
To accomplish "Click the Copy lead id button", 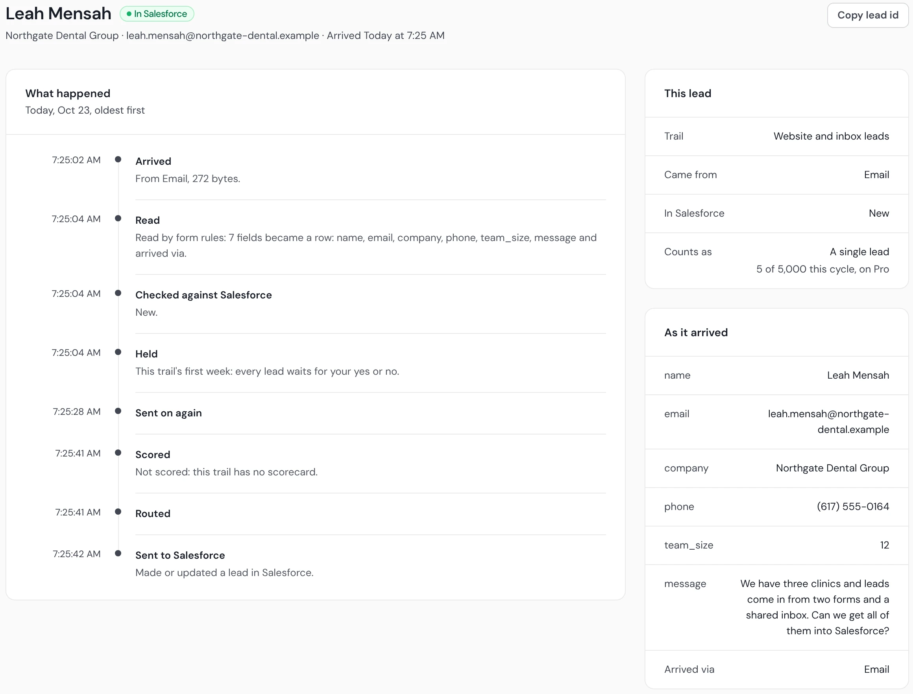I will point(867,15).
